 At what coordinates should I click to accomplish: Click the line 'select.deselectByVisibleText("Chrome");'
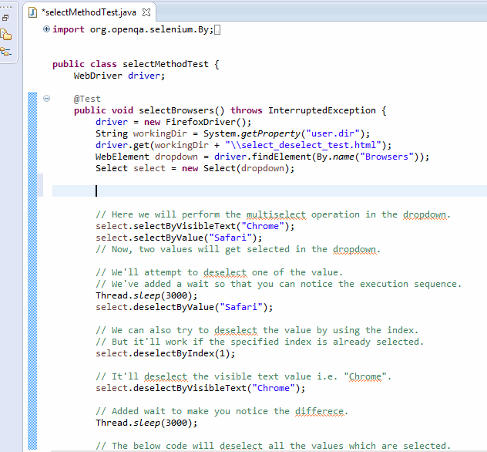(x=200, y=388)
